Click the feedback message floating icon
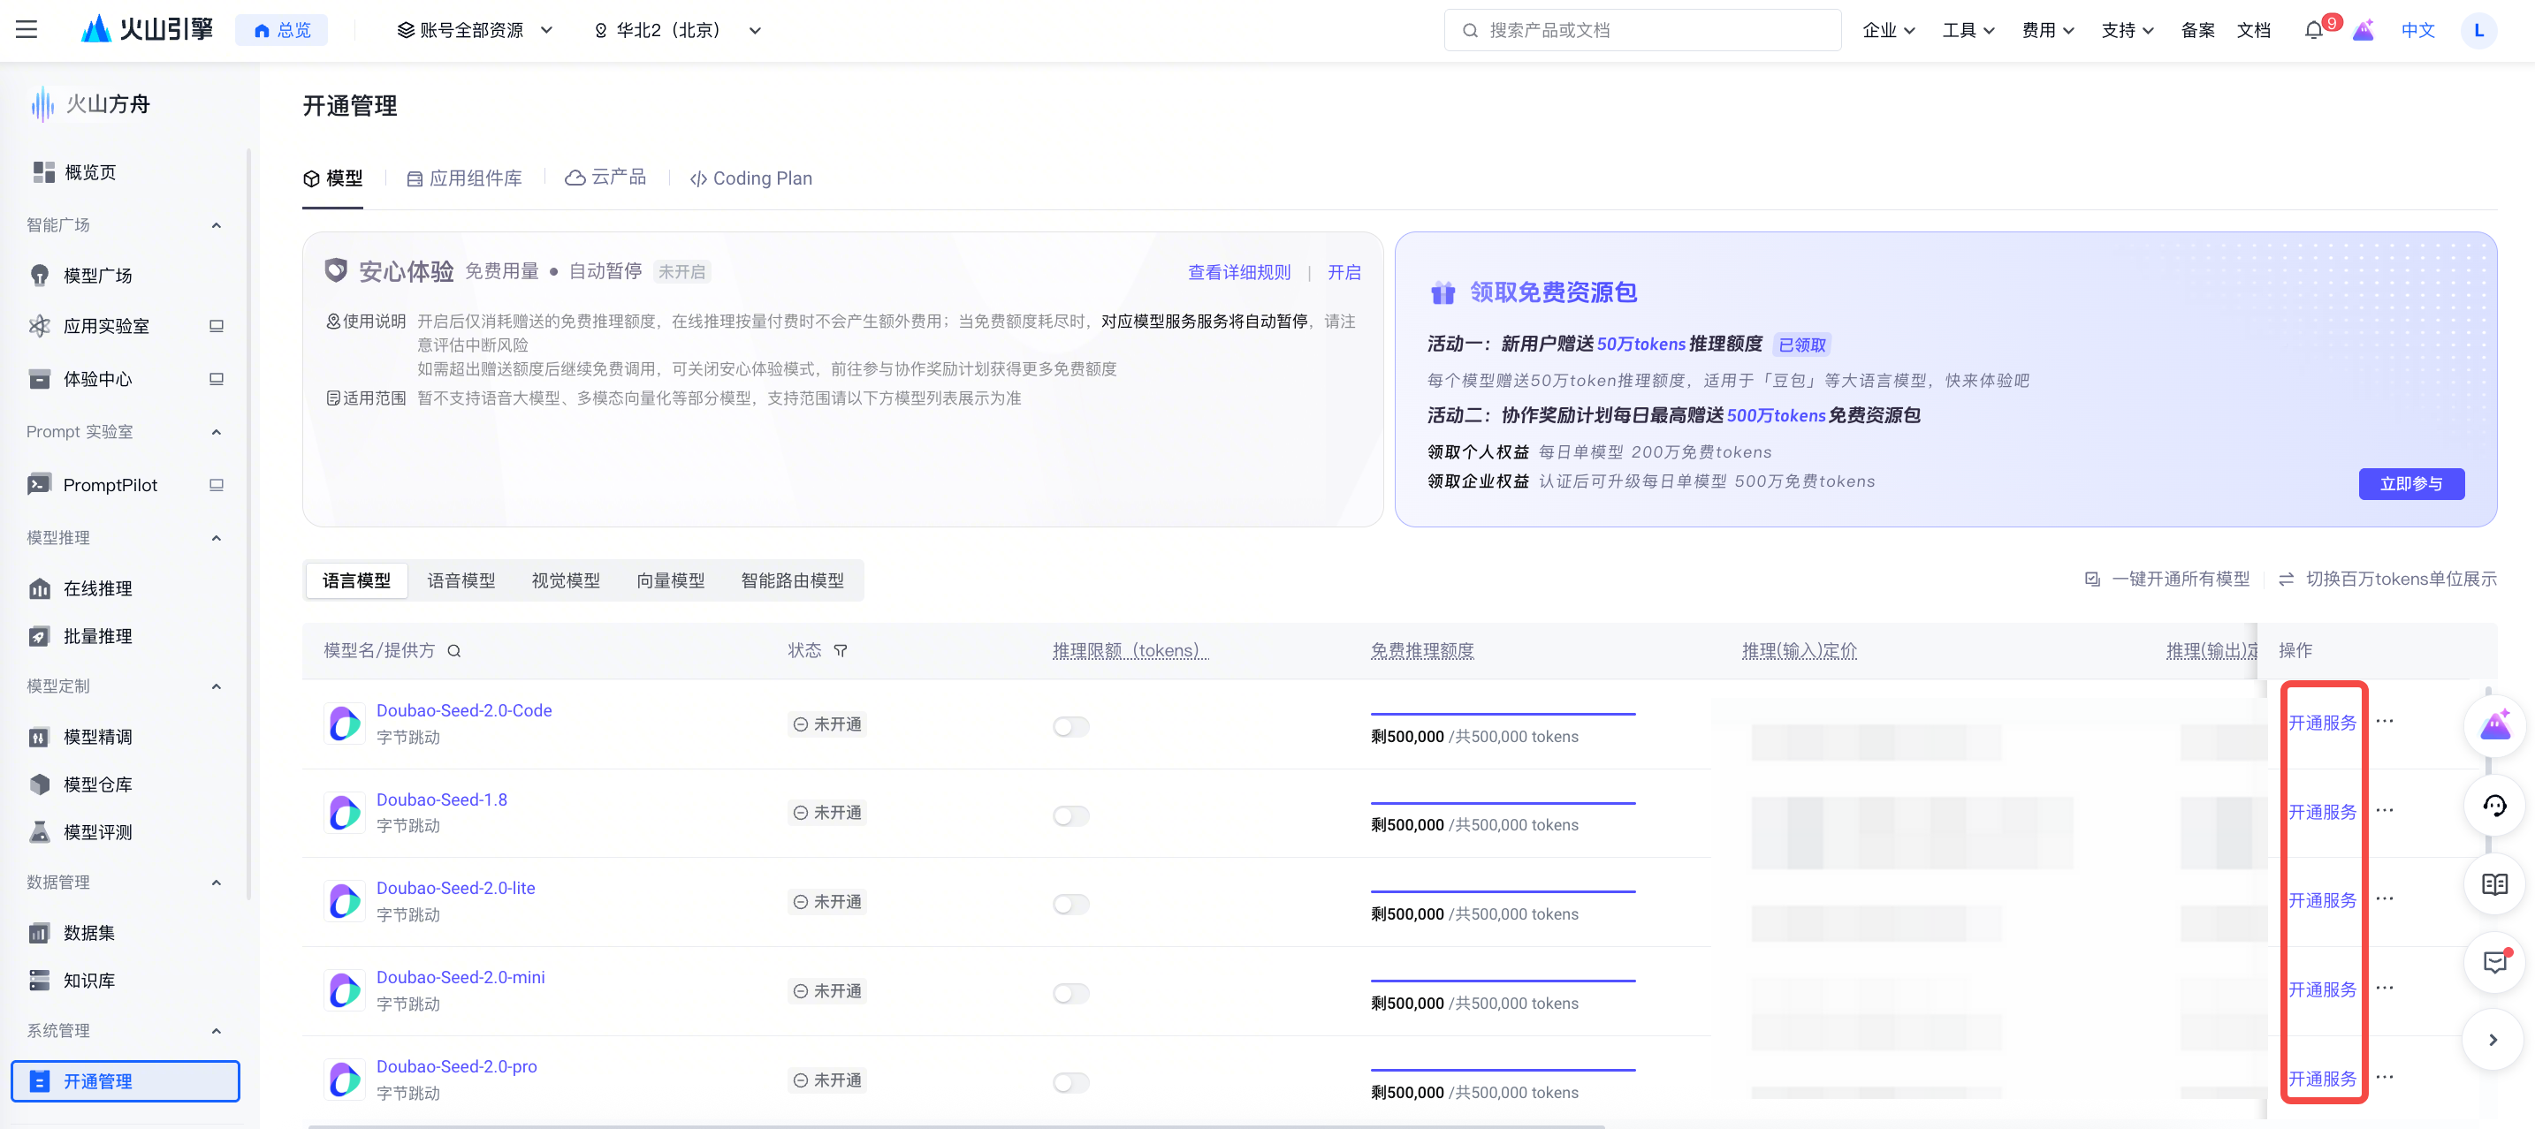Viewport: 2535px width, 1129px height. [2493, 962]
